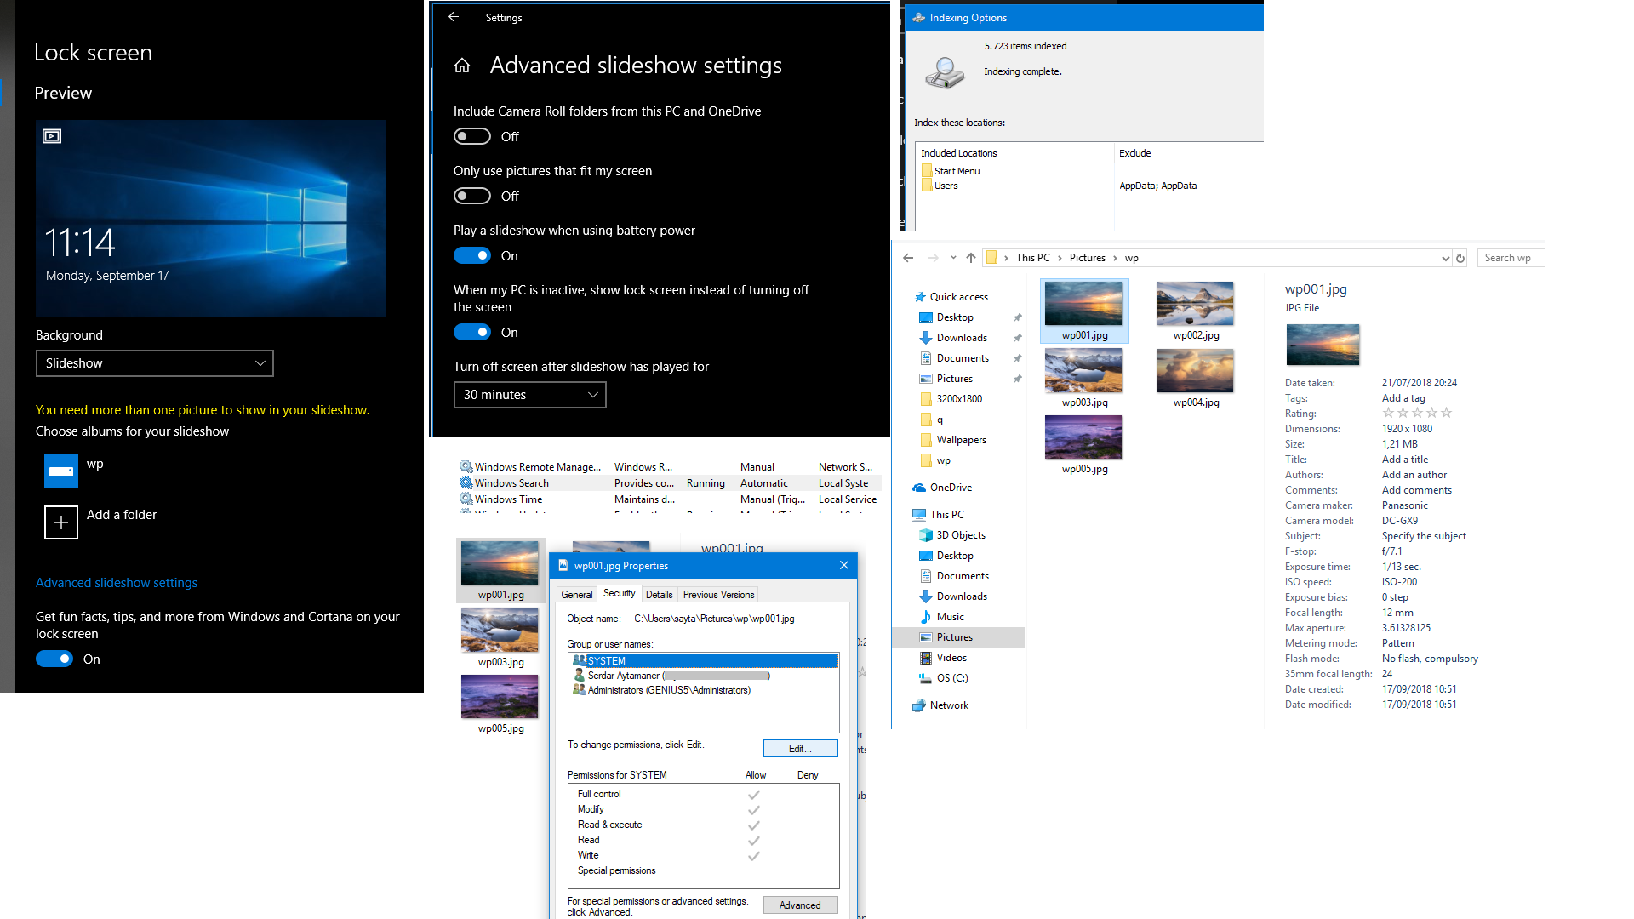Screen dimensions: 1634x919
Task: Turn off fun facts and tips toggle
Action: coord(54,659)
